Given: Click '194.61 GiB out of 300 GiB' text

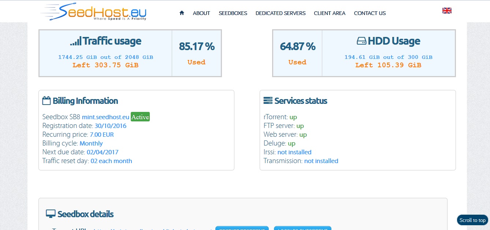Looking at the screenshot, I should click(388, 57).
